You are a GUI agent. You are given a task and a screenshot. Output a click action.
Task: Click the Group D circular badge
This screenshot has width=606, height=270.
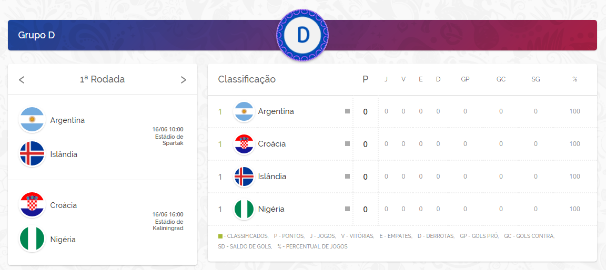tap(302, 35)
